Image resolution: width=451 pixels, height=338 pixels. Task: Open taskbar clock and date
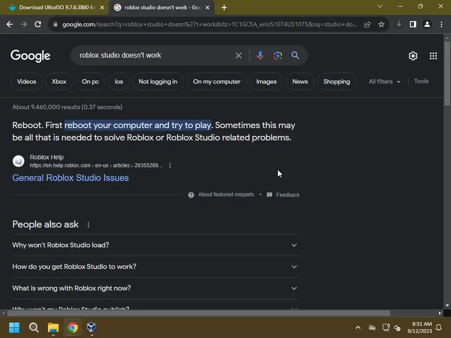tap(420, 327)
